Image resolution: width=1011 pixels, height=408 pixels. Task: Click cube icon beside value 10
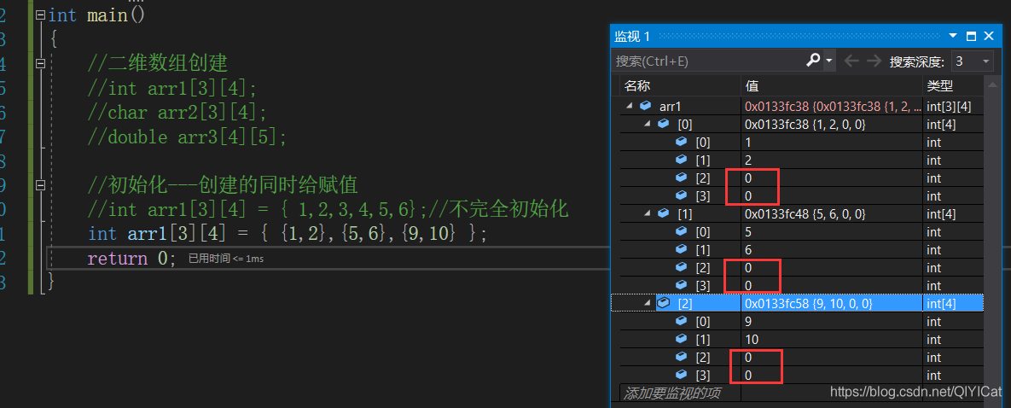681,339
